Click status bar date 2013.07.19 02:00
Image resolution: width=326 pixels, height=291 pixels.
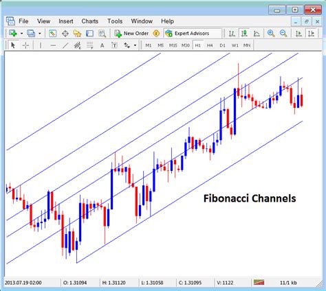(x=23, y=283)
